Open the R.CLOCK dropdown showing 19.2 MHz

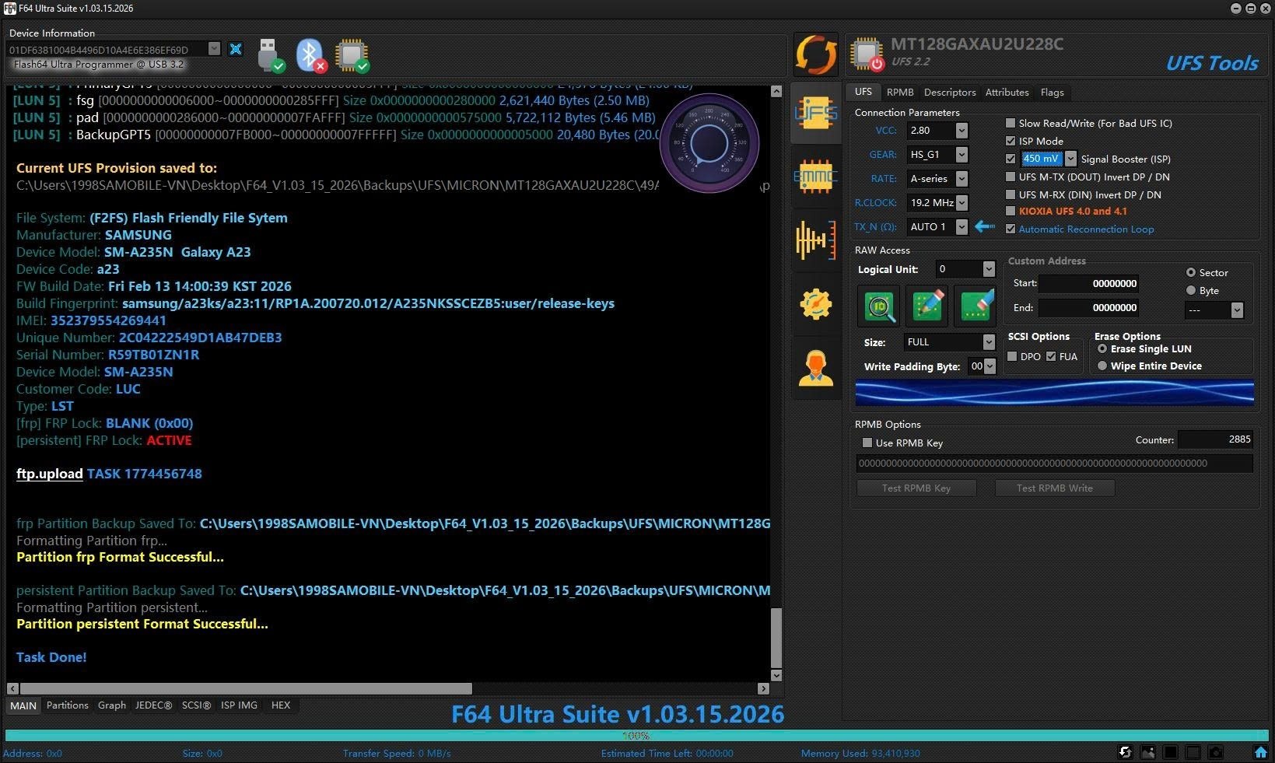tap(962, 203)
